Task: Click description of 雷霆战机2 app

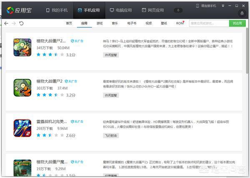Action: click(166, 124)
